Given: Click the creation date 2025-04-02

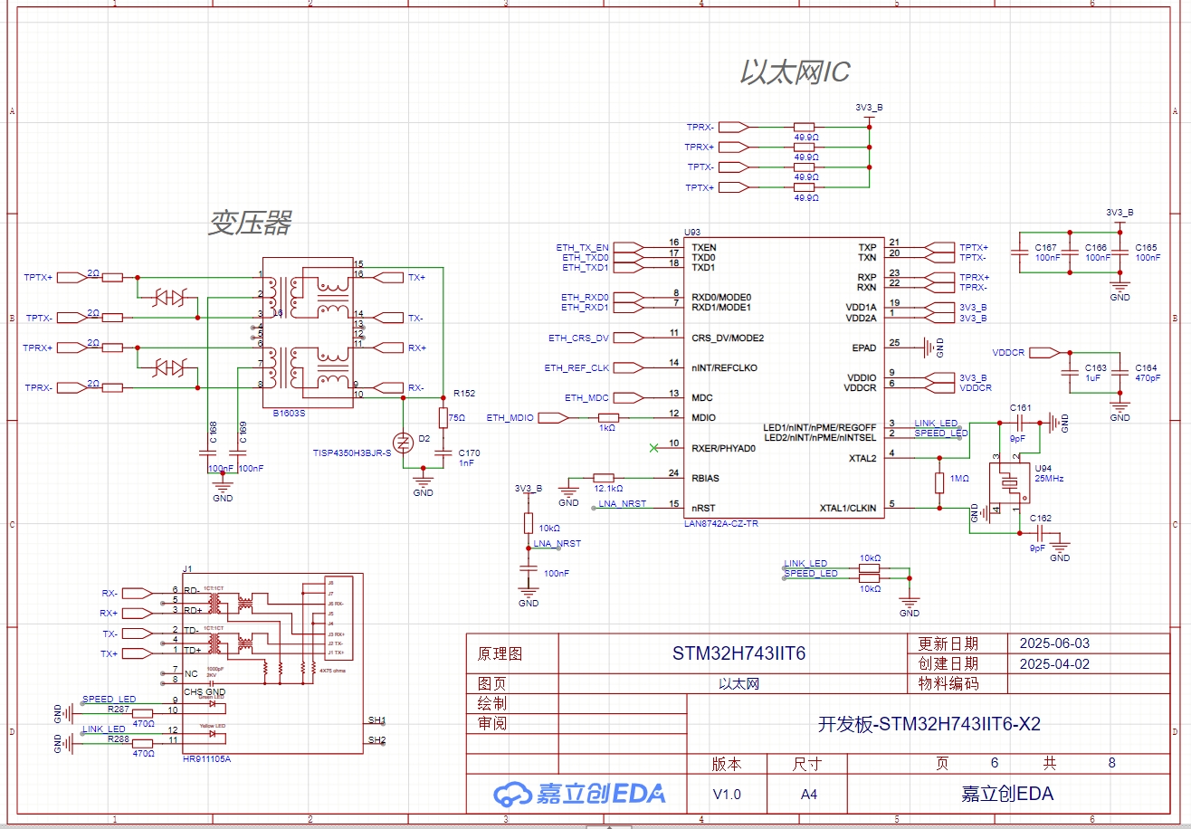Looking at the screenshot, I should (1054, 663).
